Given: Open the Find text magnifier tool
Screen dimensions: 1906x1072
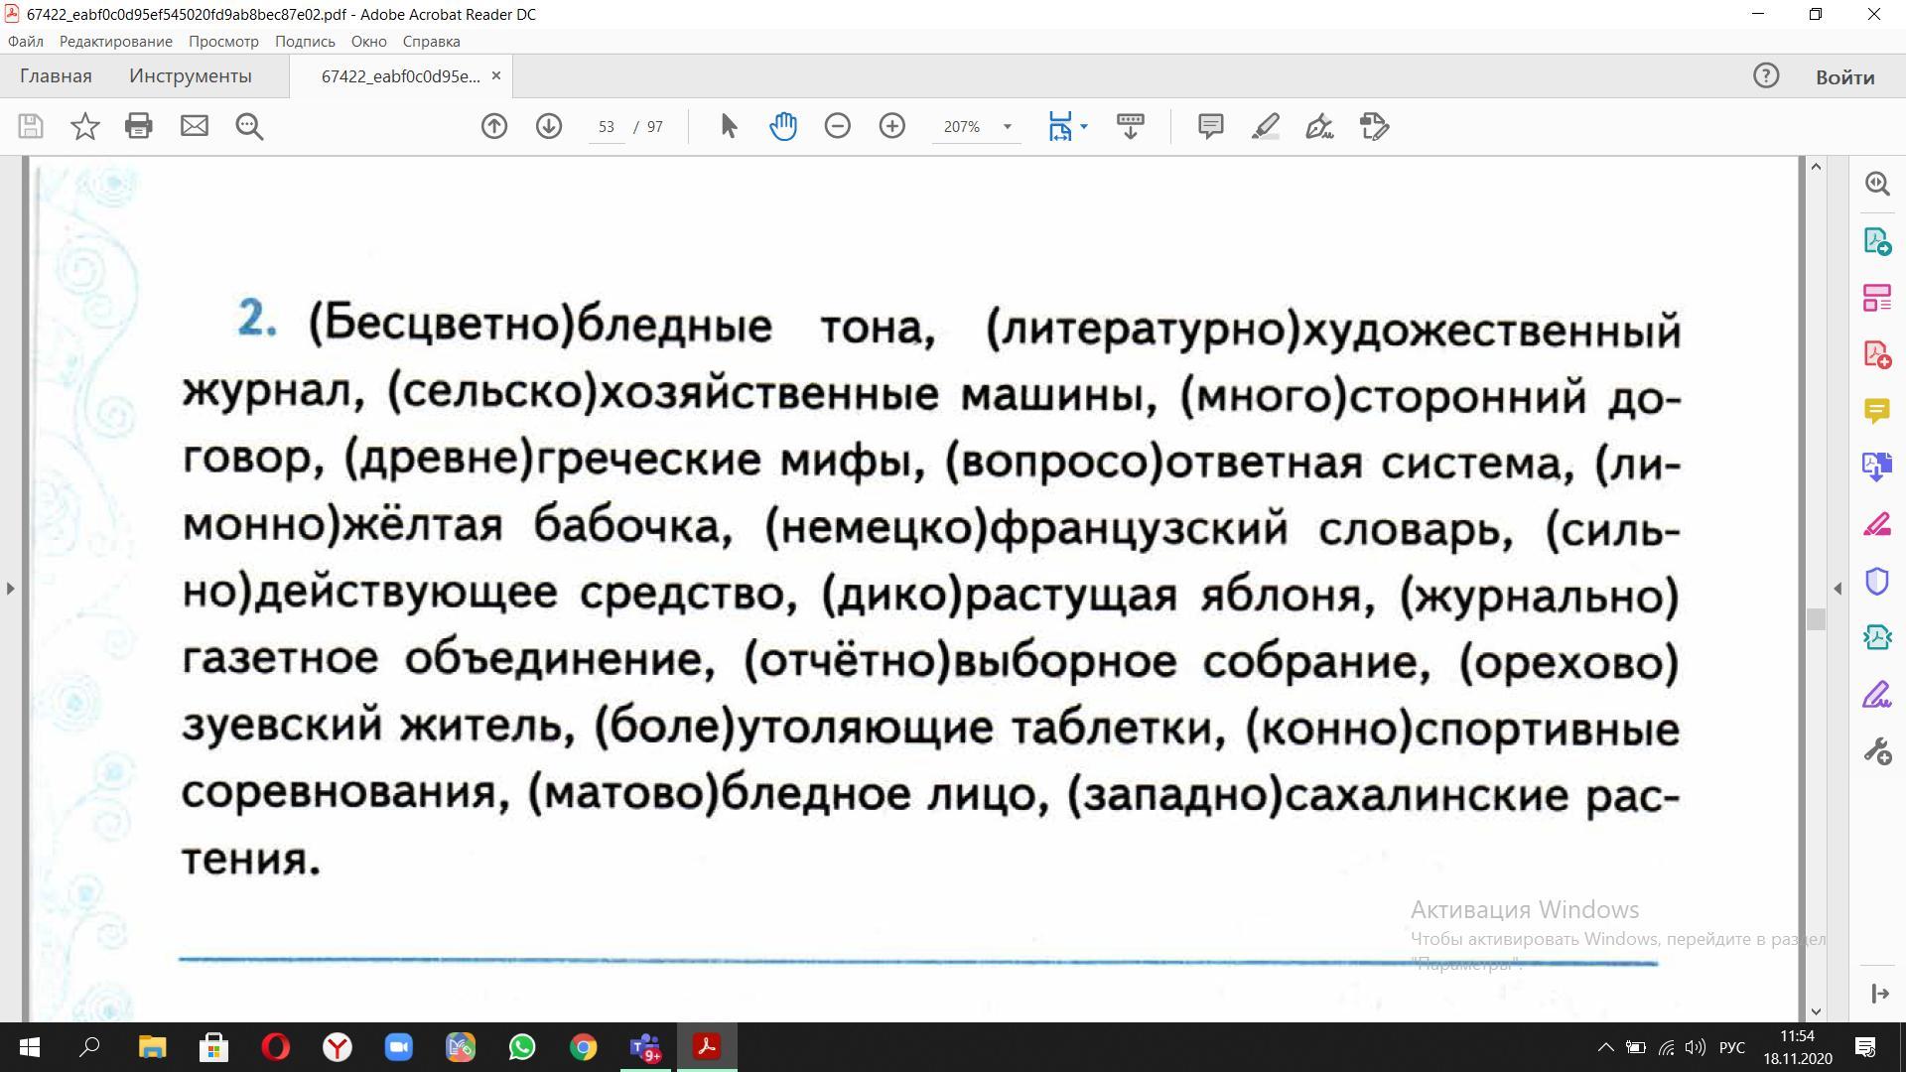Looking at the screenshot, I should coord(249,126).
